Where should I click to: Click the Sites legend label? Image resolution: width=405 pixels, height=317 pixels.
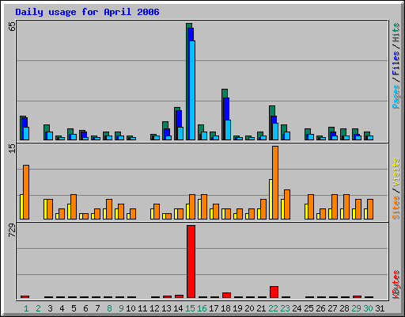click(396, 208)
